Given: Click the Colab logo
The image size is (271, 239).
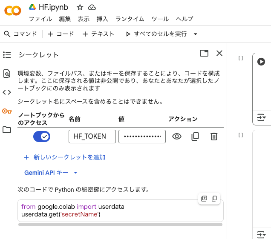Looking at the screenshot, I should click(13, 11).
